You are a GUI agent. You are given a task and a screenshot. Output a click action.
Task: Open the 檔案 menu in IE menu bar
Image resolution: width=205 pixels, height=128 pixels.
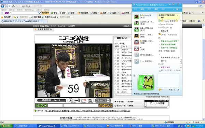click(x=4, y=10)
